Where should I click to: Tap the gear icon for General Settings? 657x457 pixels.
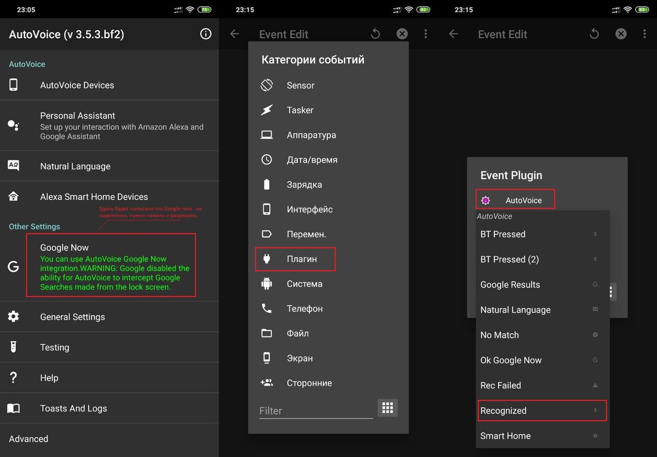(x=13, y=316)
